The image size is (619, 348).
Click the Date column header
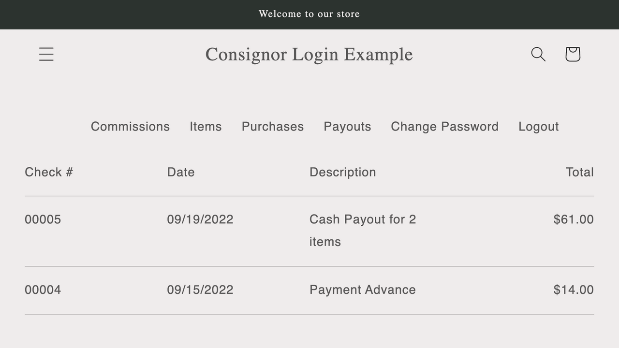[181, 172]
